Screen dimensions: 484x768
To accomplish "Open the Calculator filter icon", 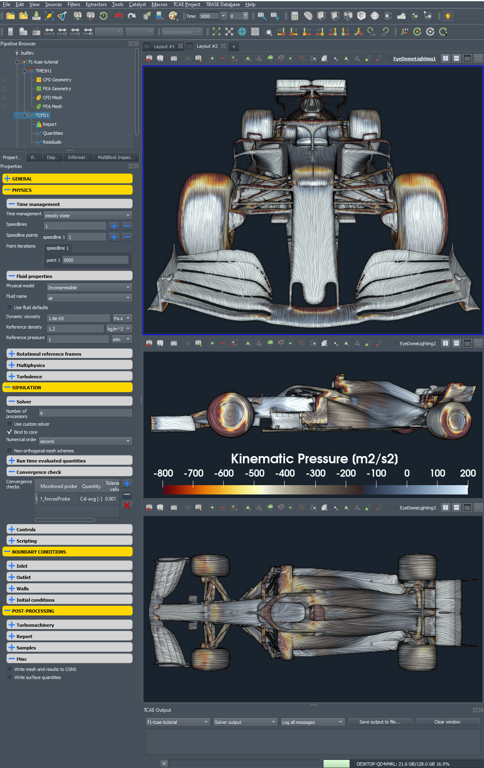I will coord(295,16).
